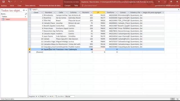Screen dimensions: 180x101
Task: Click the account email pamelaramirez1905@hotmail.com
Action: (167, 6)
